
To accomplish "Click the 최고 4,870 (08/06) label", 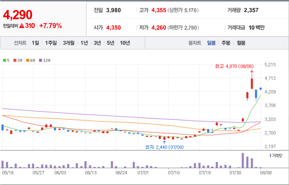I will tap(234, 66).
